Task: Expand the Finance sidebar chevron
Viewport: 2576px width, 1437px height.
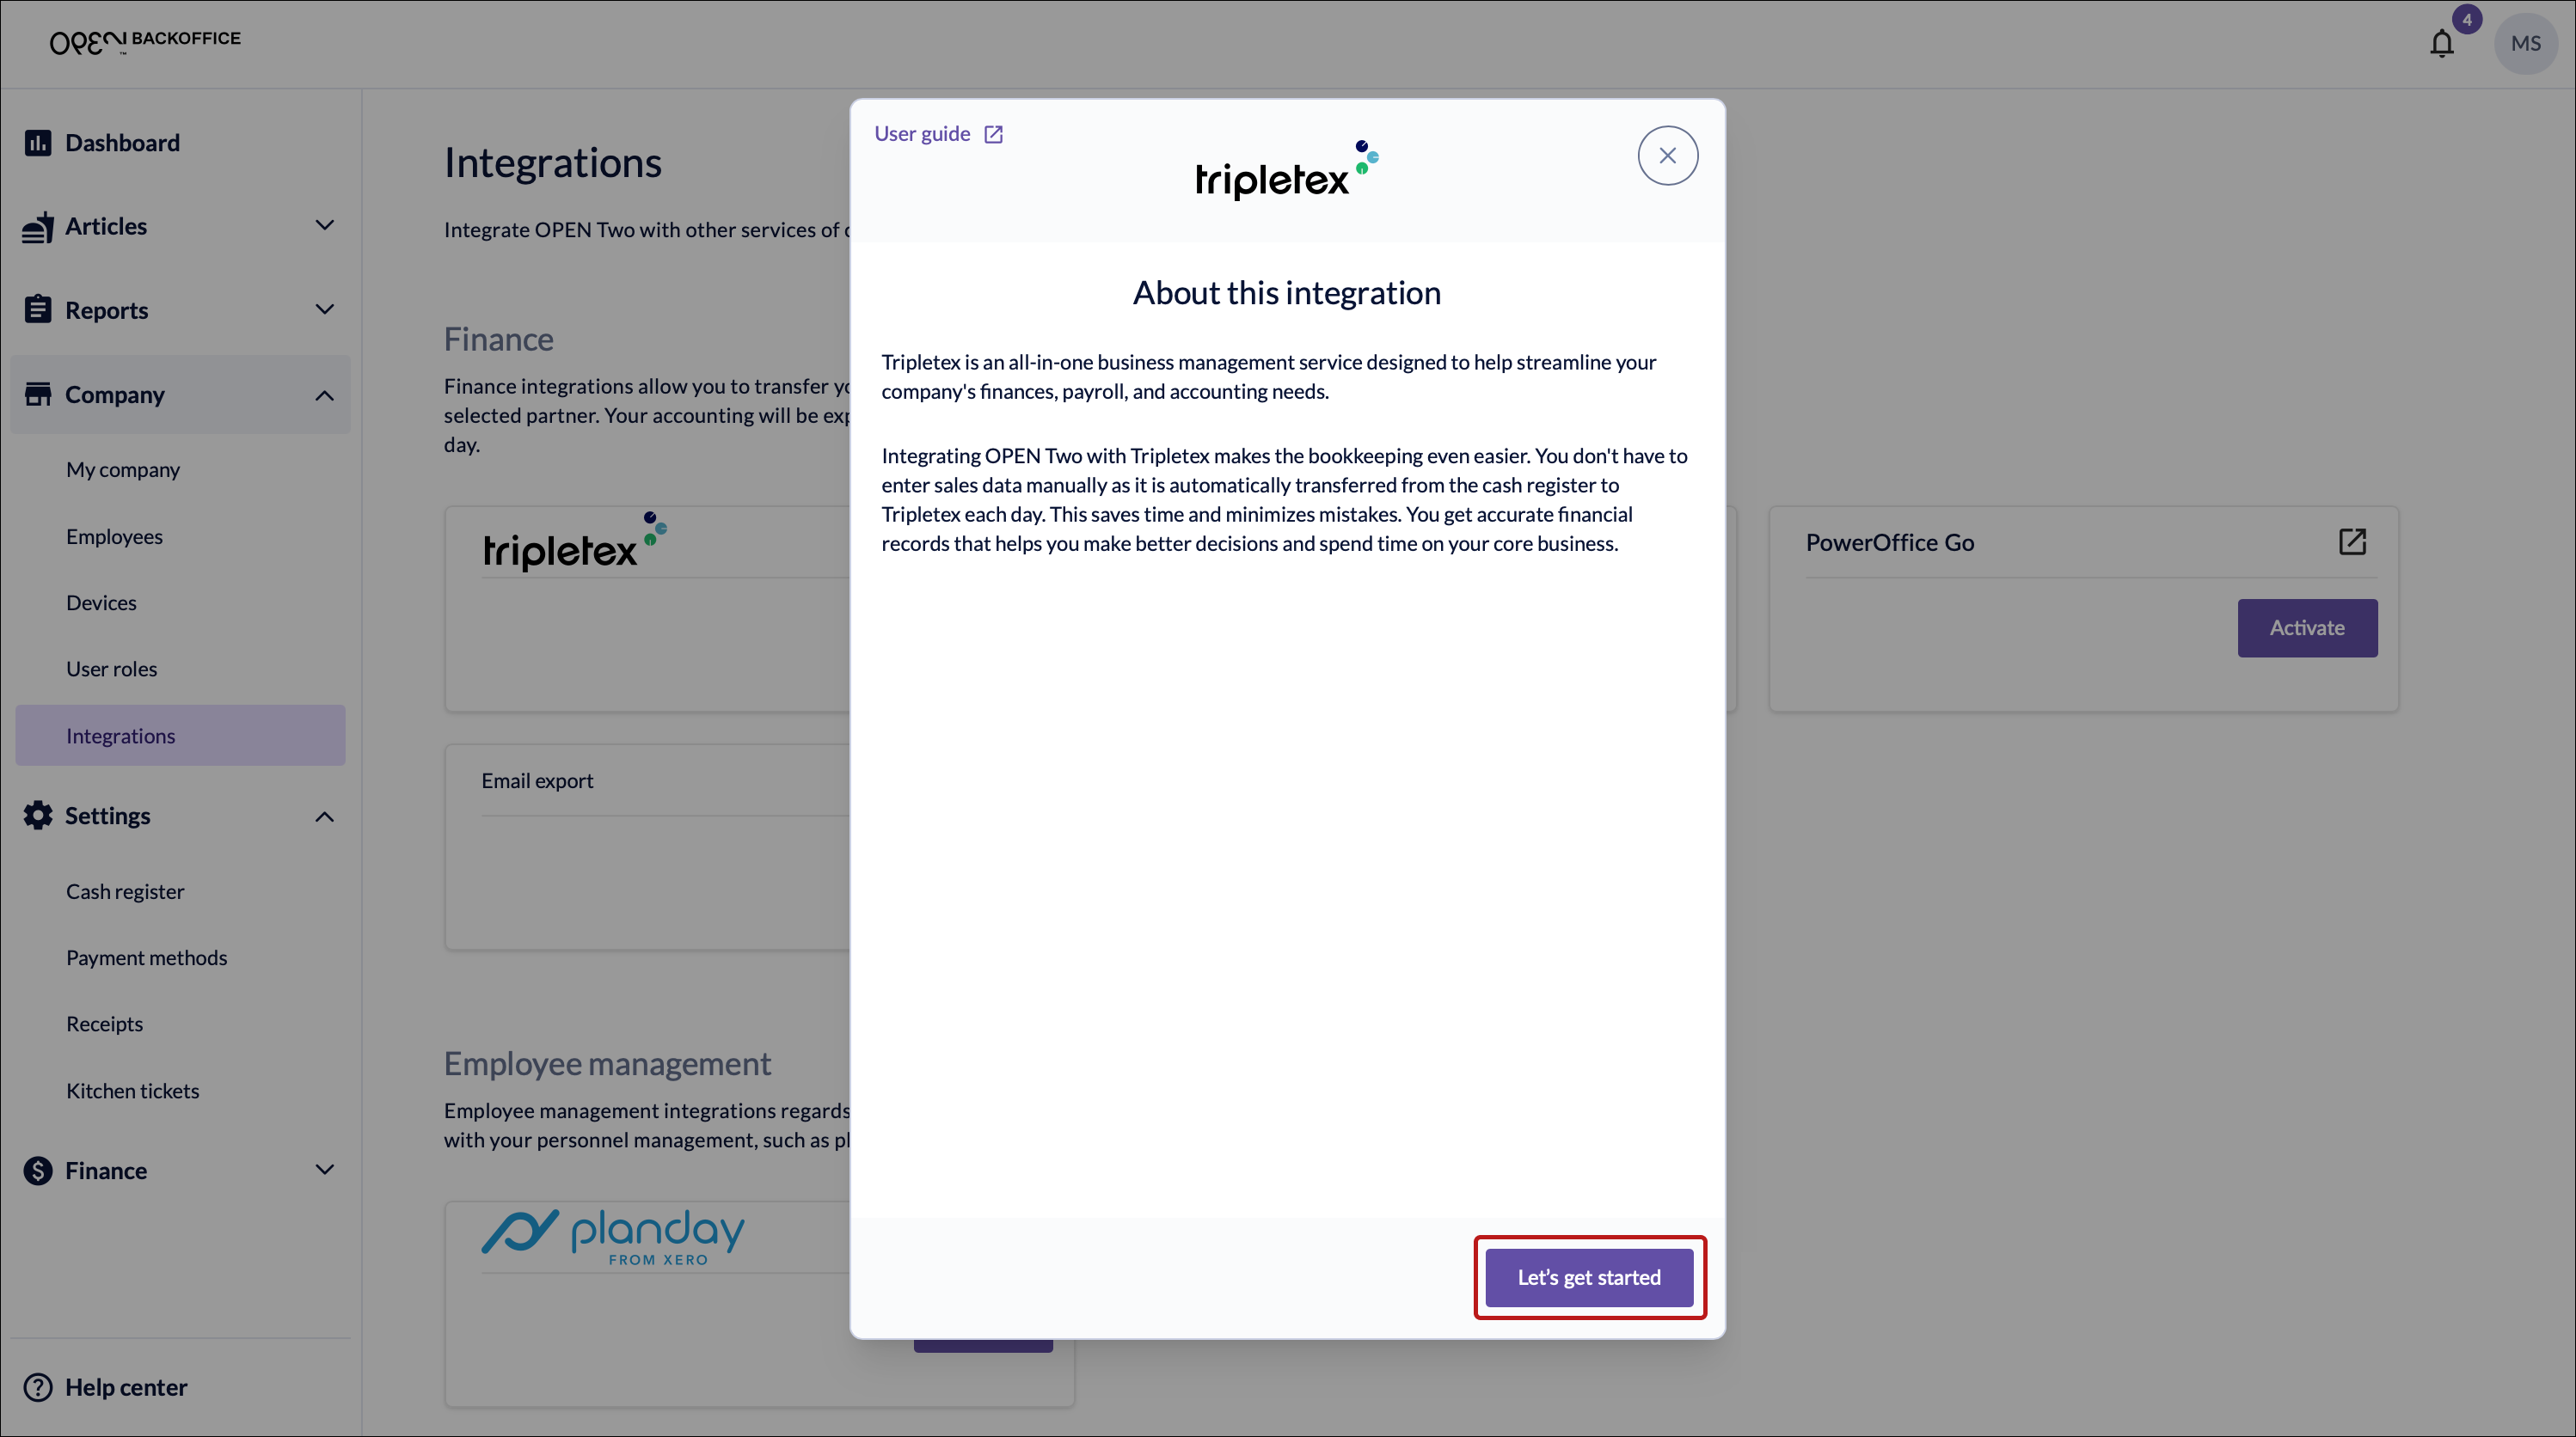Action: [324, 1169]
